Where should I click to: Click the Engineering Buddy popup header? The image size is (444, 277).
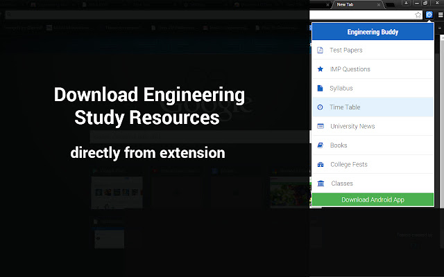pos(373,32)
